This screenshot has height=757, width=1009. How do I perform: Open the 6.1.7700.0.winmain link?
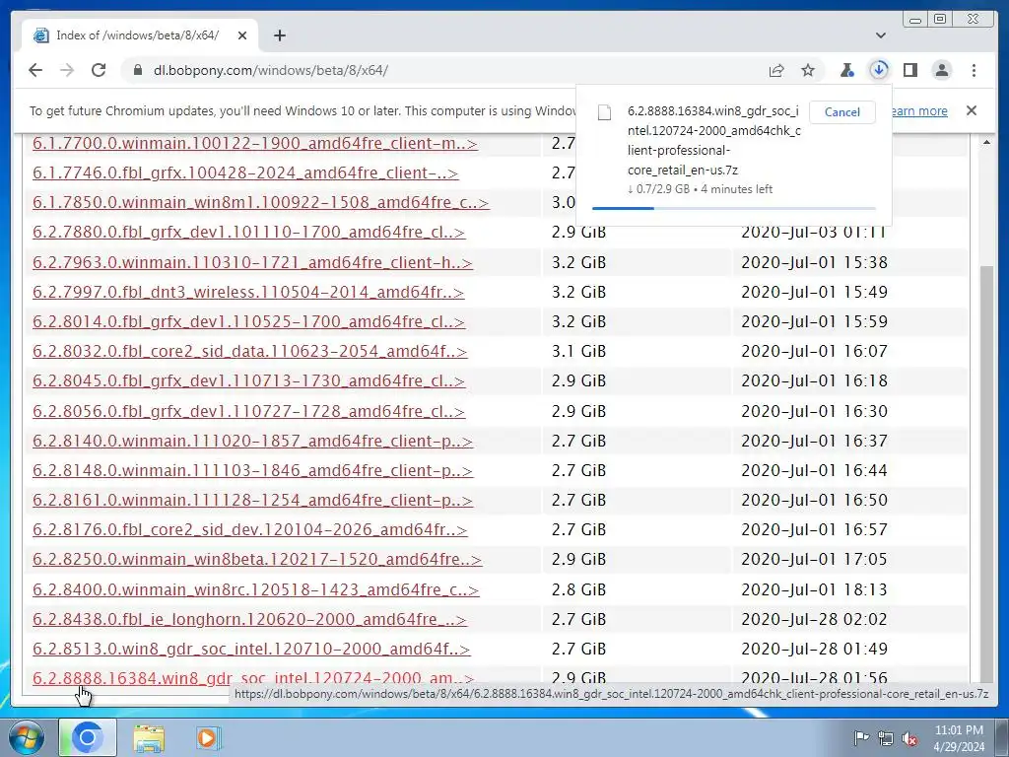point(255,144)
